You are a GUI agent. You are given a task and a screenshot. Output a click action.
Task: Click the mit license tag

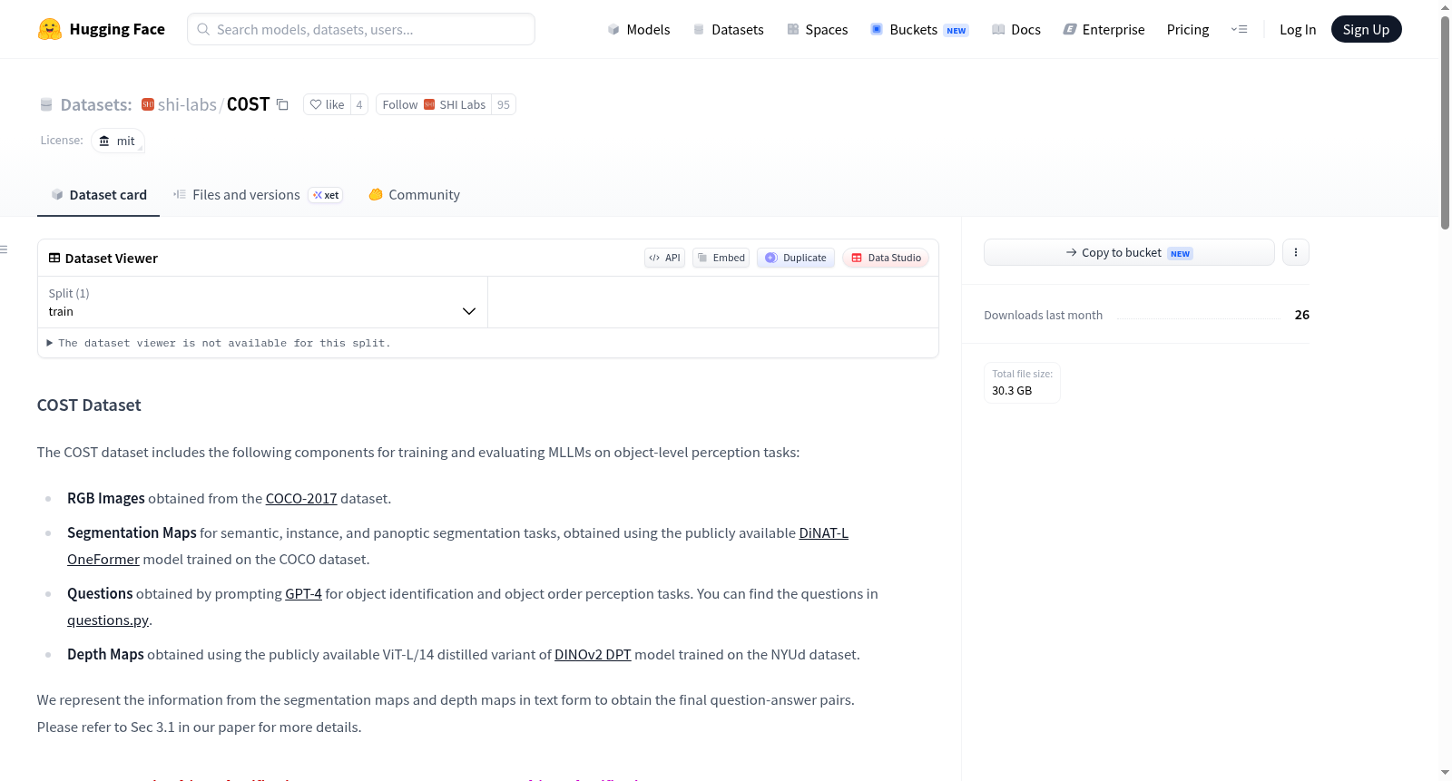118,141
